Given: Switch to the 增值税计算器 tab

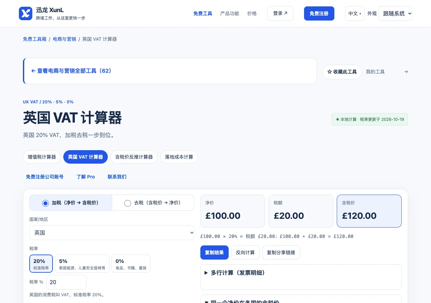Looking at the screenshot, I should pyautogui.click(x=42, y=157).
